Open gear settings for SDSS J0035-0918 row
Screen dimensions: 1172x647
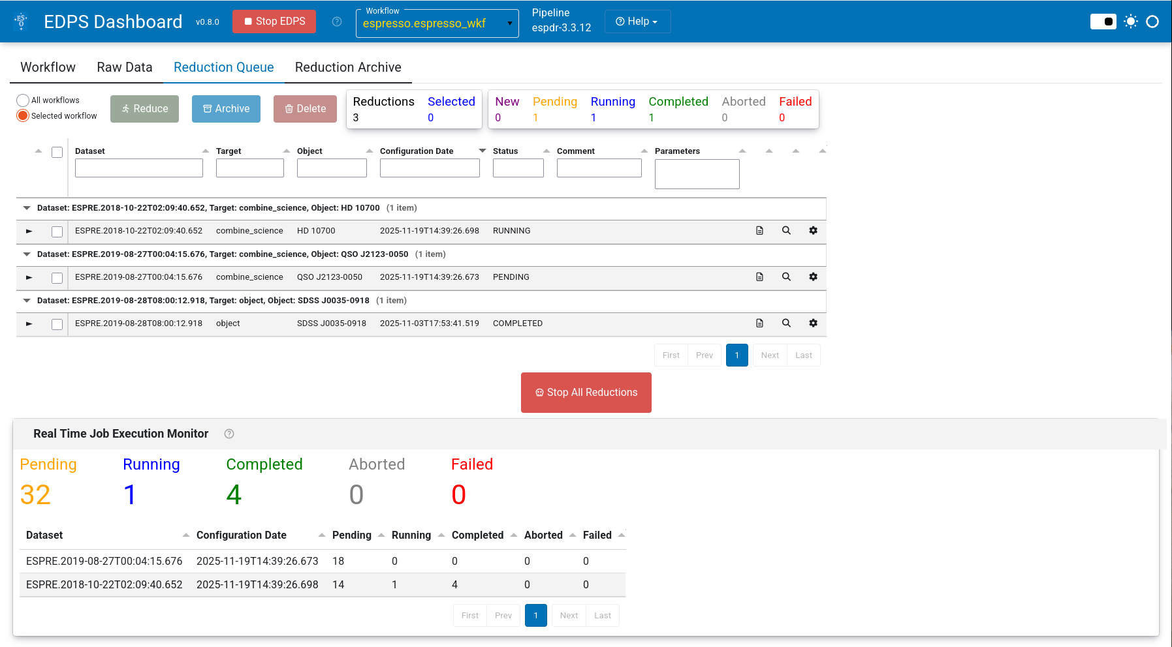(x=813, y=323)
